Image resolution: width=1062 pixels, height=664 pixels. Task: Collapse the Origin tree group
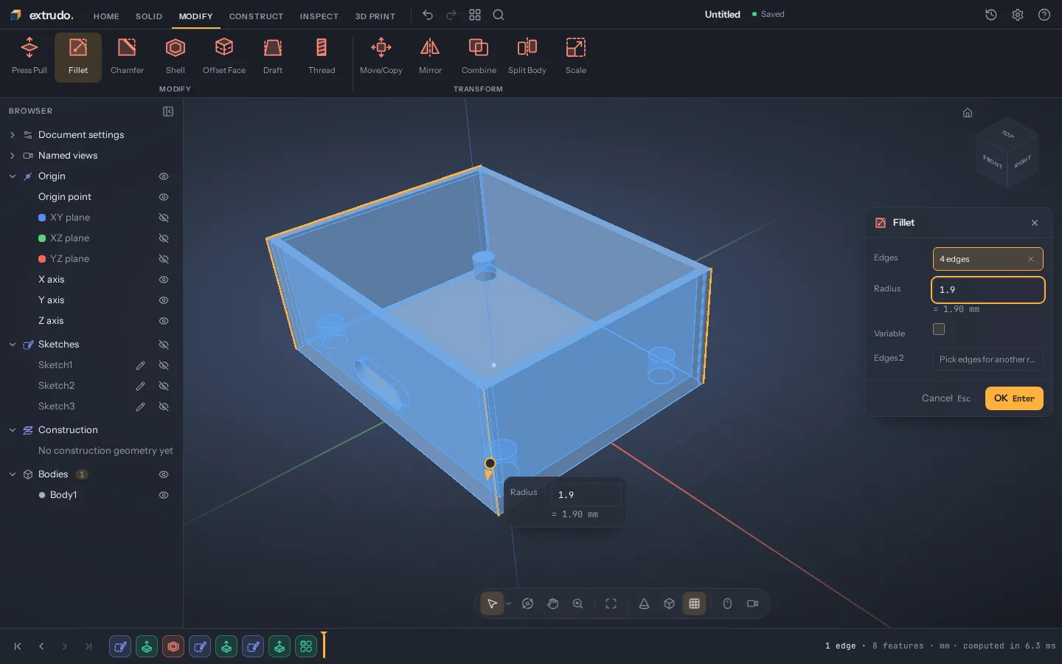[x=13, y=176]
